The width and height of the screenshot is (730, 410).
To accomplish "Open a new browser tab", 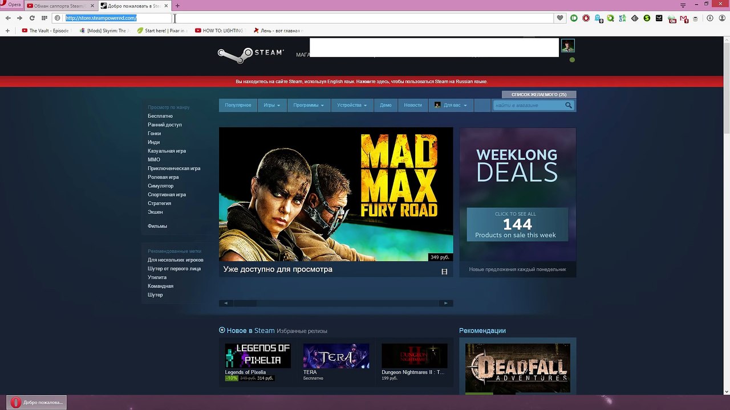I will [177, 6].
